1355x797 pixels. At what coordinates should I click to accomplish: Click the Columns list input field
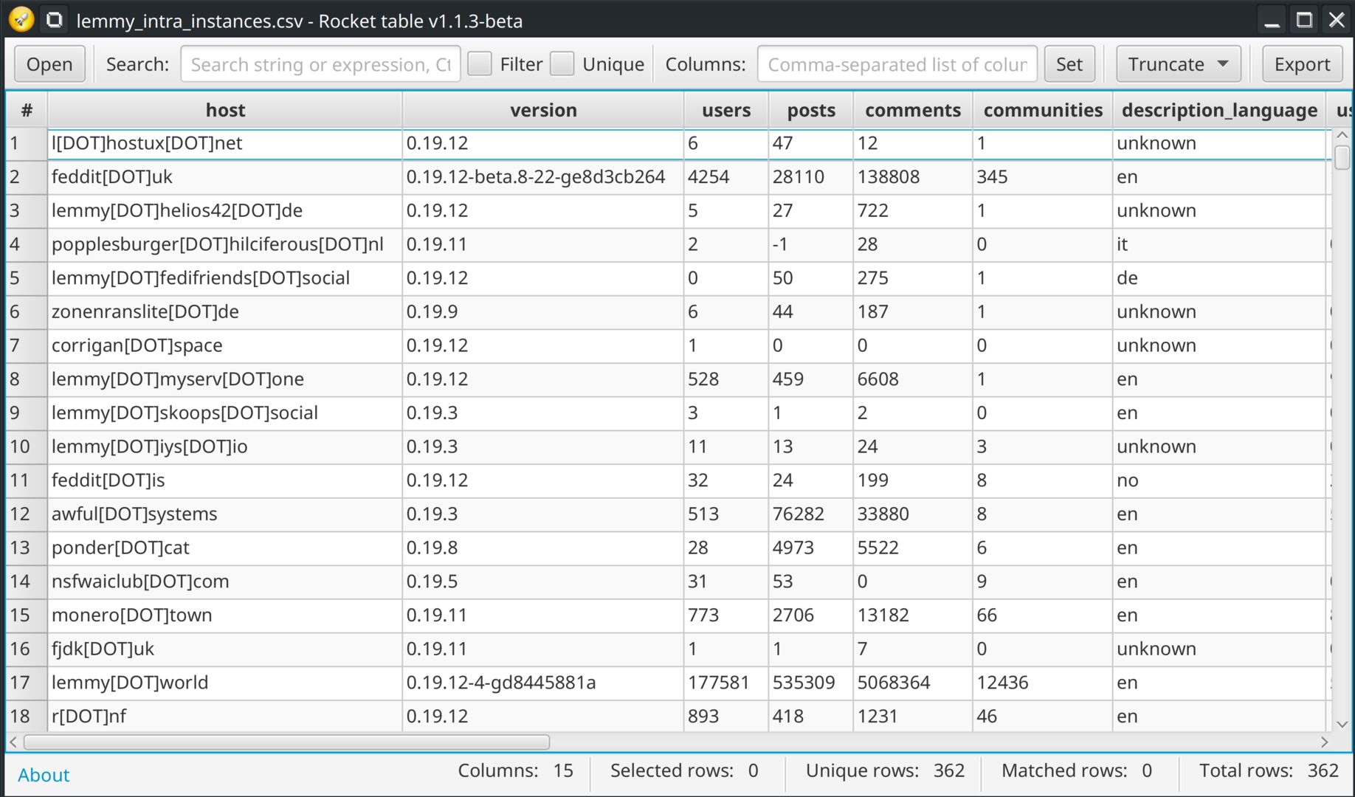click(x=897, y=64)
